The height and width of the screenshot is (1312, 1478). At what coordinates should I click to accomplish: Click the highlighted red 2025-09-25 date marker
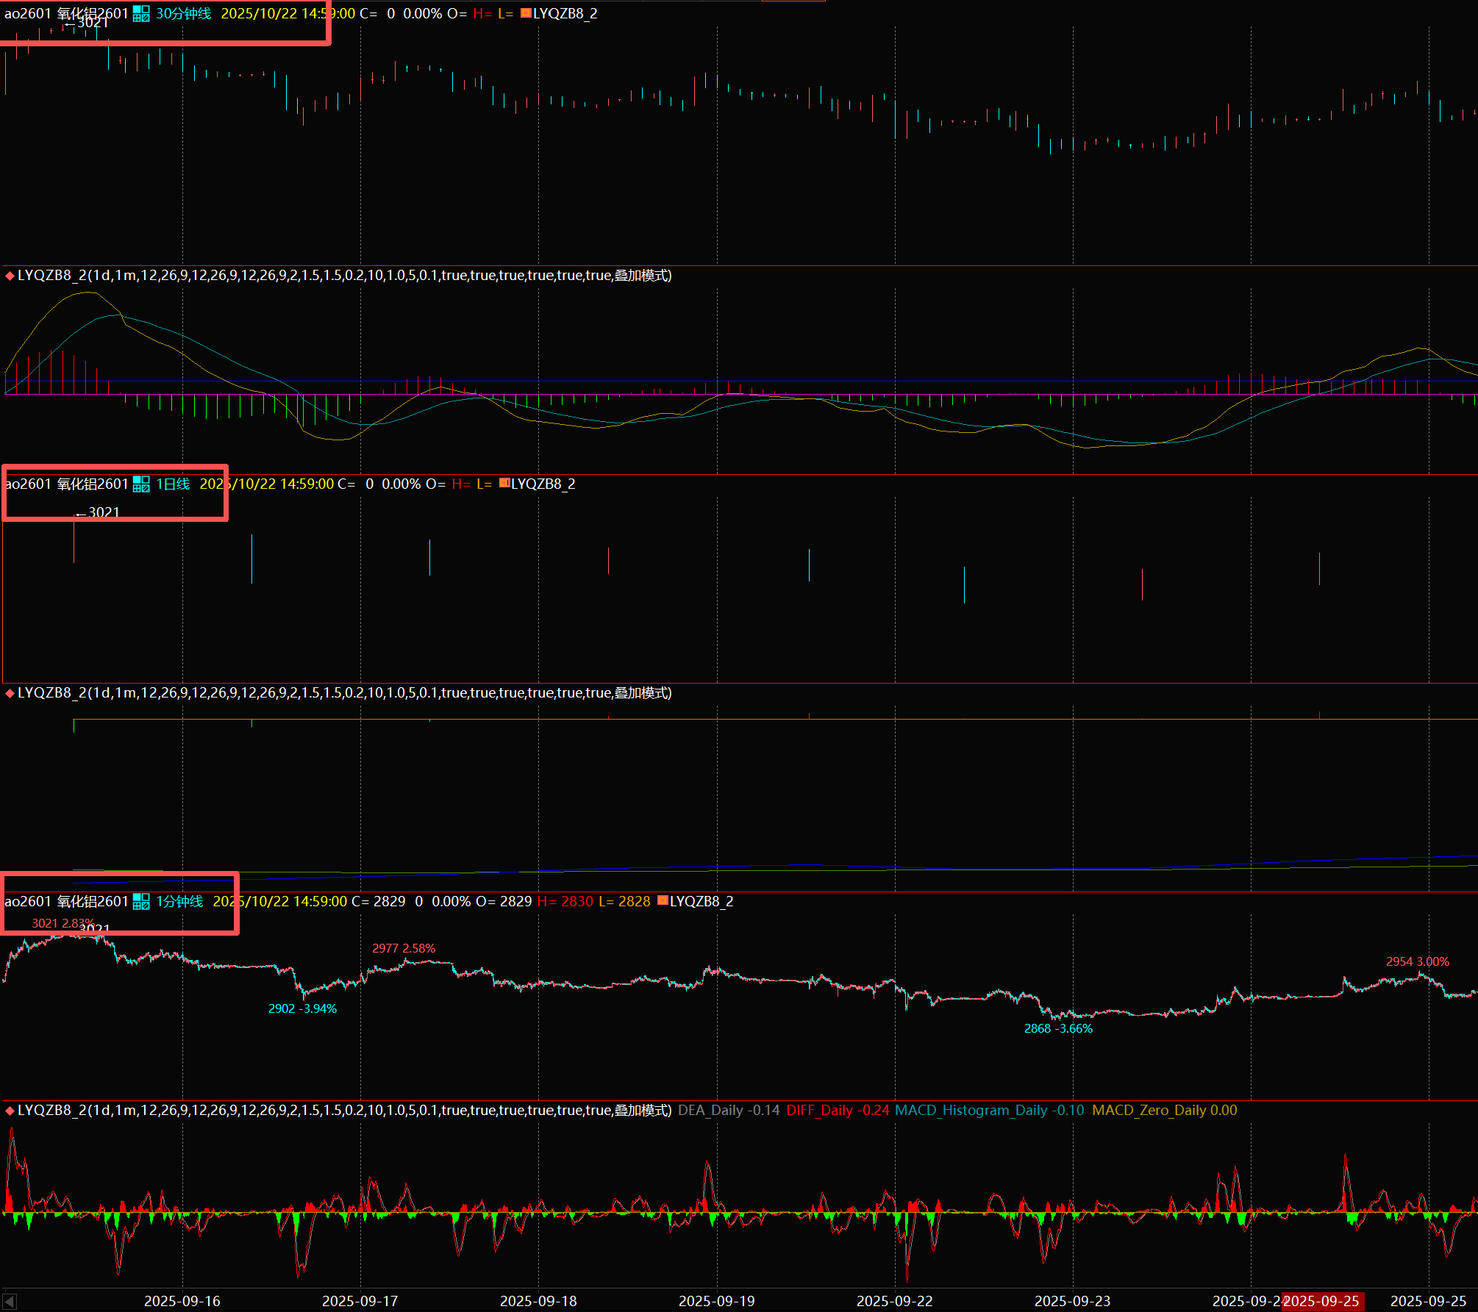coord(1323,1301)
